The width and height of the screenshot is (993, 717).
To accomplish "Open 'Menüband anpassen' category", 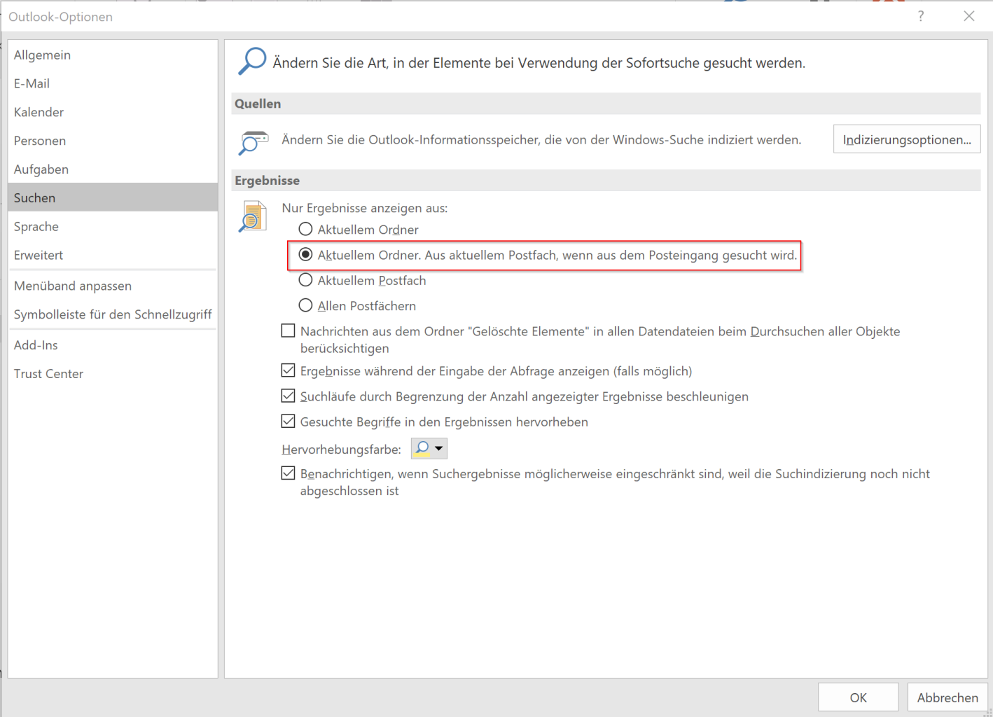I will [x=113, y=286].
